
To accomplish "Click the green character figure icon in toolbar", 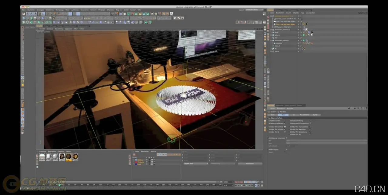I will (146, 22).
